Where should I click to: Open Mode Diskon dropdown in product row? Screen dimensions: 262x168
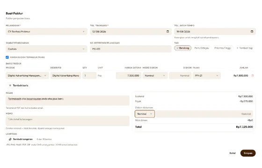pyautogui.click(x=155, y=76)
